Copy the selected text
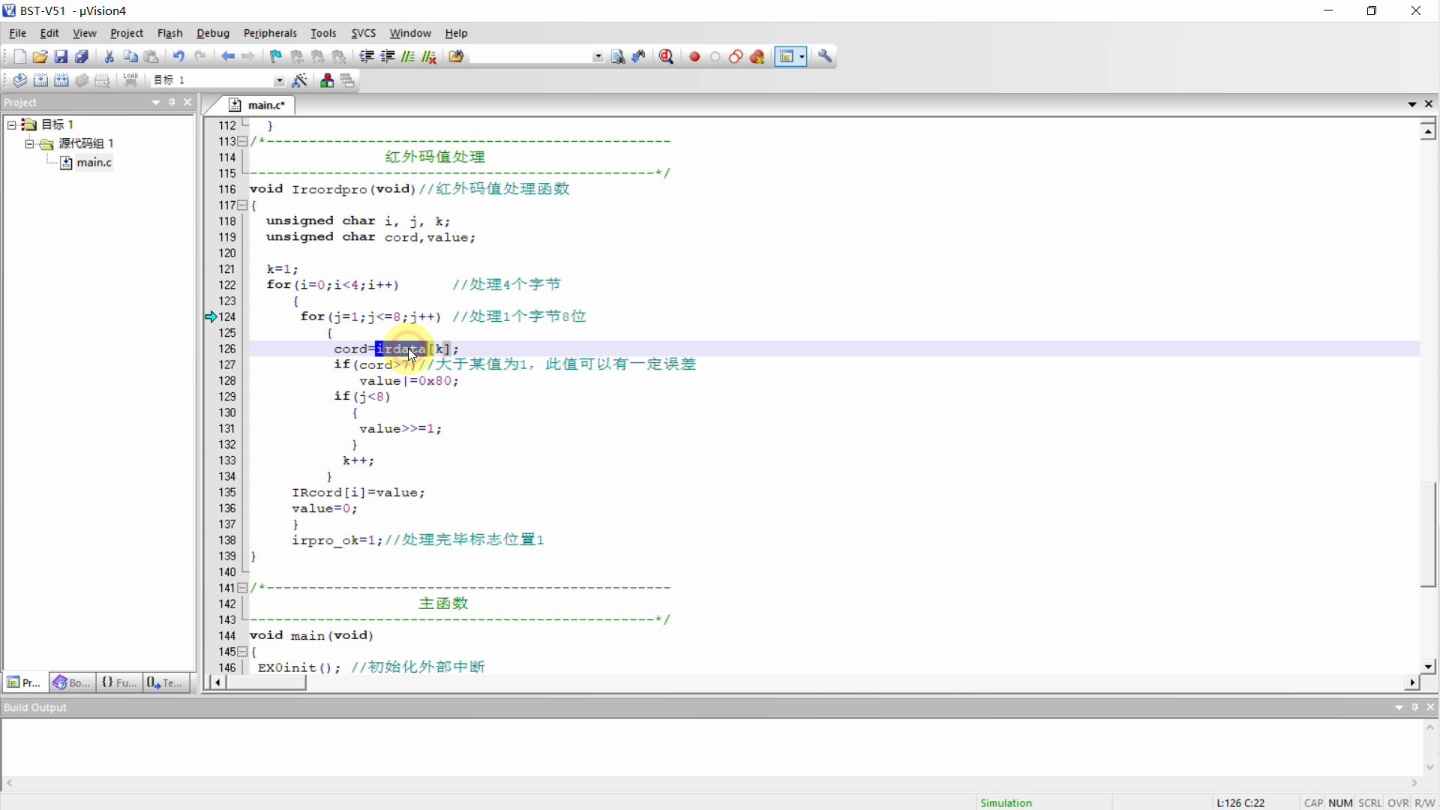The height and width of the screenshot is (810, 1440). (130, 57)
